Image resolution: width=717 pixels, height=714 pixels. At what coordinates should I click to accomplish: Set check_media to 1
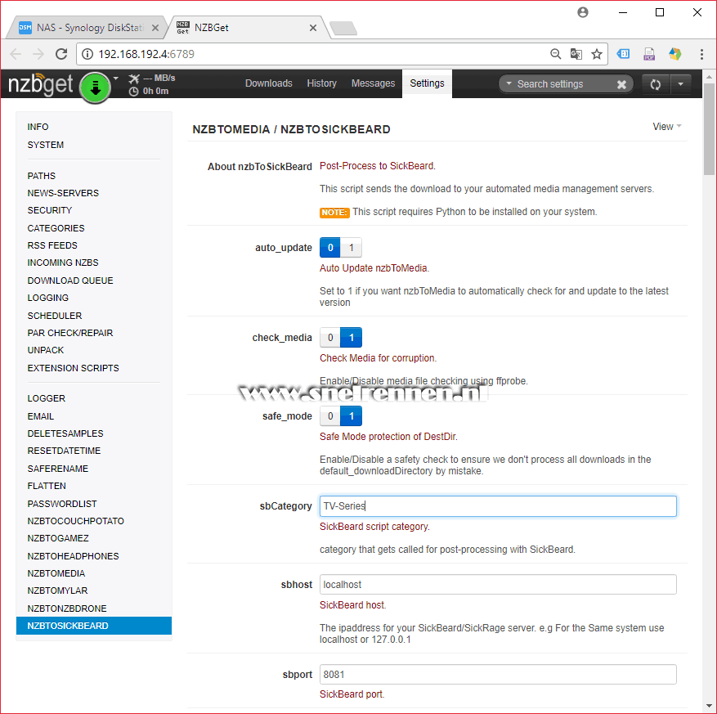[352, 338]
